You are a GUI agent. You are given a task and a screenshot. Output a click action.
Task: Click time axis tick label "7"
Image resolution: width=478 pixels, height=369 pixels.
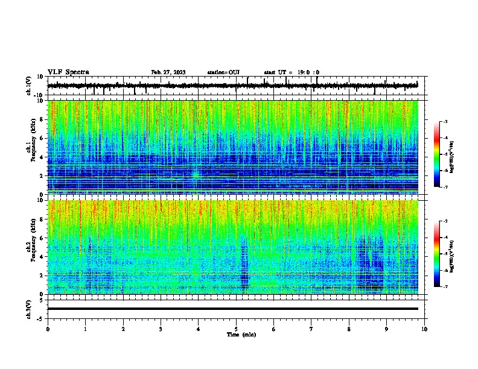click(x=311, y=329)
